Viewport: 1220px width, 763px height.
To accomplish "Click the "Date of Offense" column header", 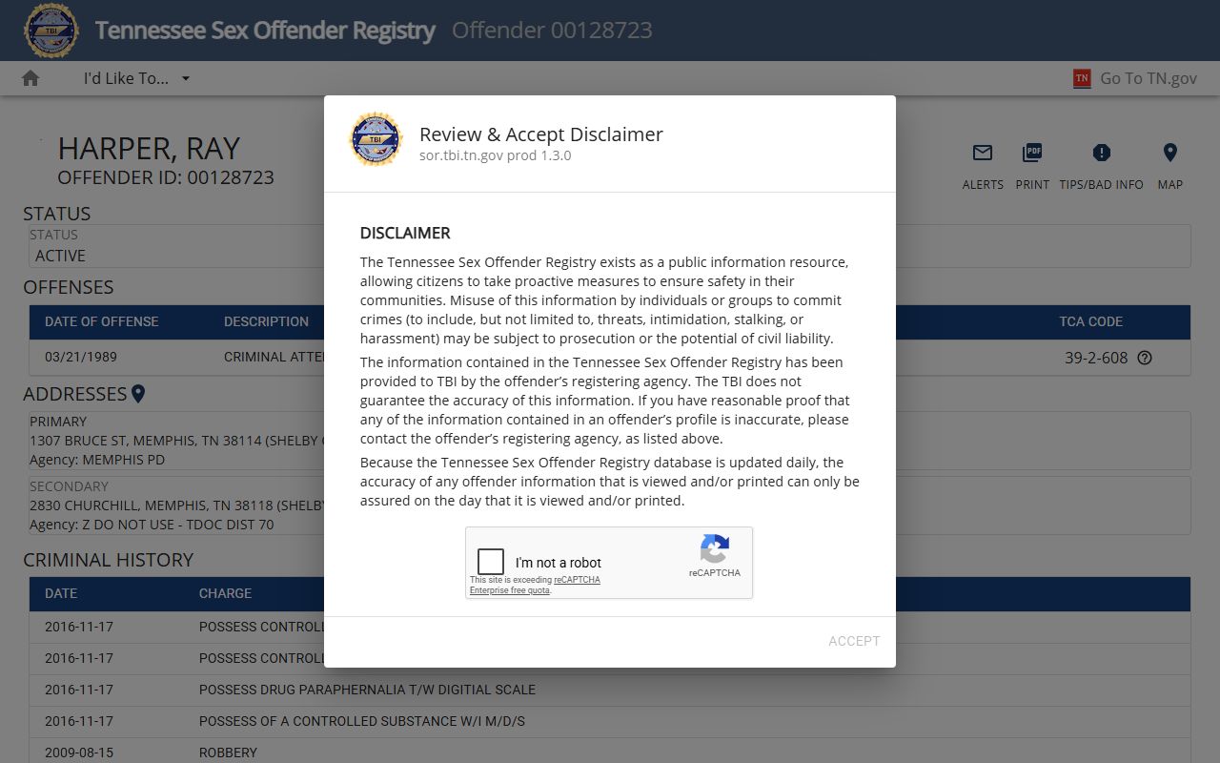I will point(102,321).
